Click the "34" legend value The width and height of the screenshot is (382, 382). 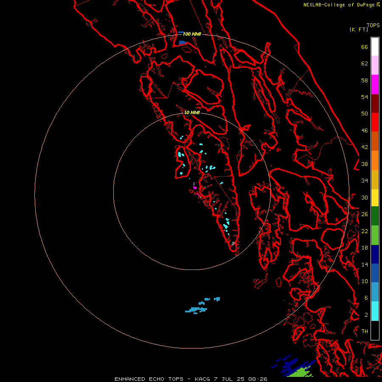(x=365, y=181)
